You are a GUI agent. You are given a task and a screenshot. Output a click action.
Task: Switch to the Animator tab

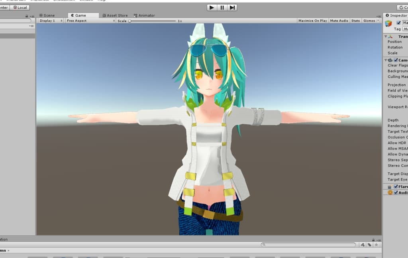tap(144, 16)
